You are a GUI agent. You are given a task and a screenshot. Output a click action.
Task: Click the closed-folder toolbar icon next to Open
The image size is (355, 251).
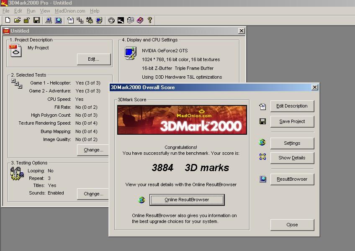point(27,20)
